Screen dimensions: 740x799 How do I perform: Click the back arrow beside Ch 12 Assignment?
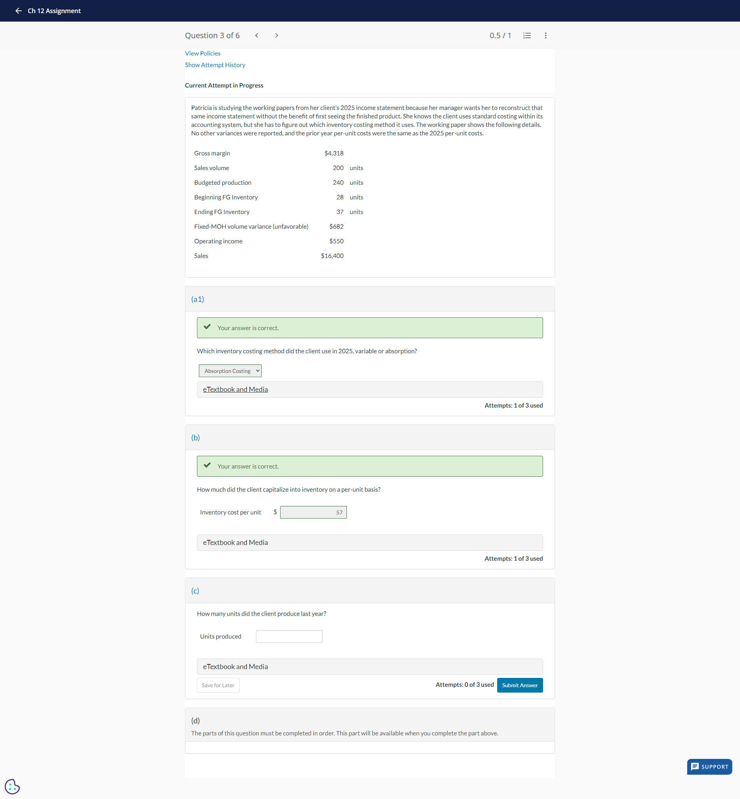point(18,11)
